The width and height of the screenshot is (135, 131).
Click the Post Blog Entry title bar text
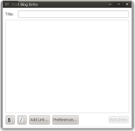coord(25,5)
